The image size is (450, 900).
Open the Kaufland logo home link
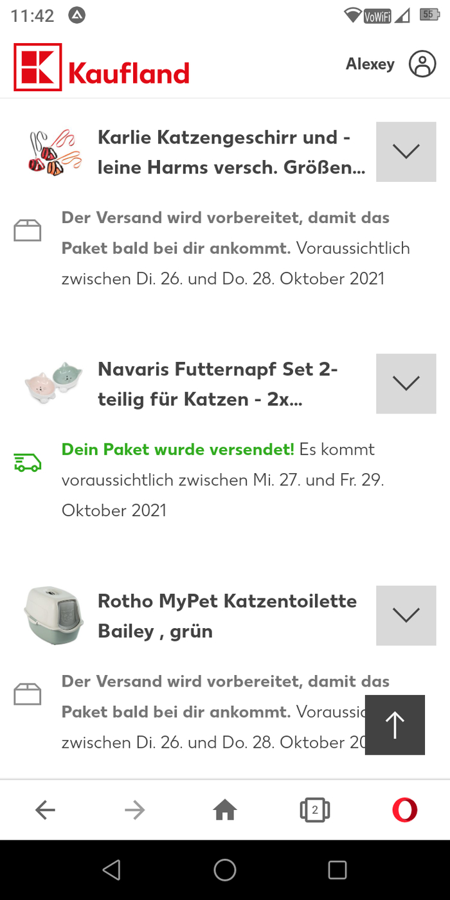(102, 67)
